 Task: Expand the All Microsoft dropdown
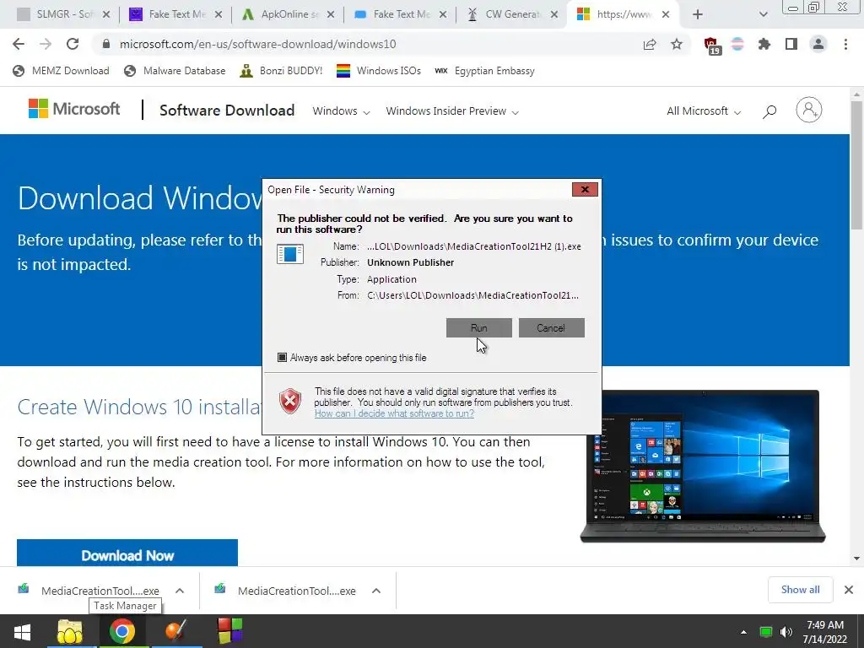pyautogui.click(x=704, y=111)
